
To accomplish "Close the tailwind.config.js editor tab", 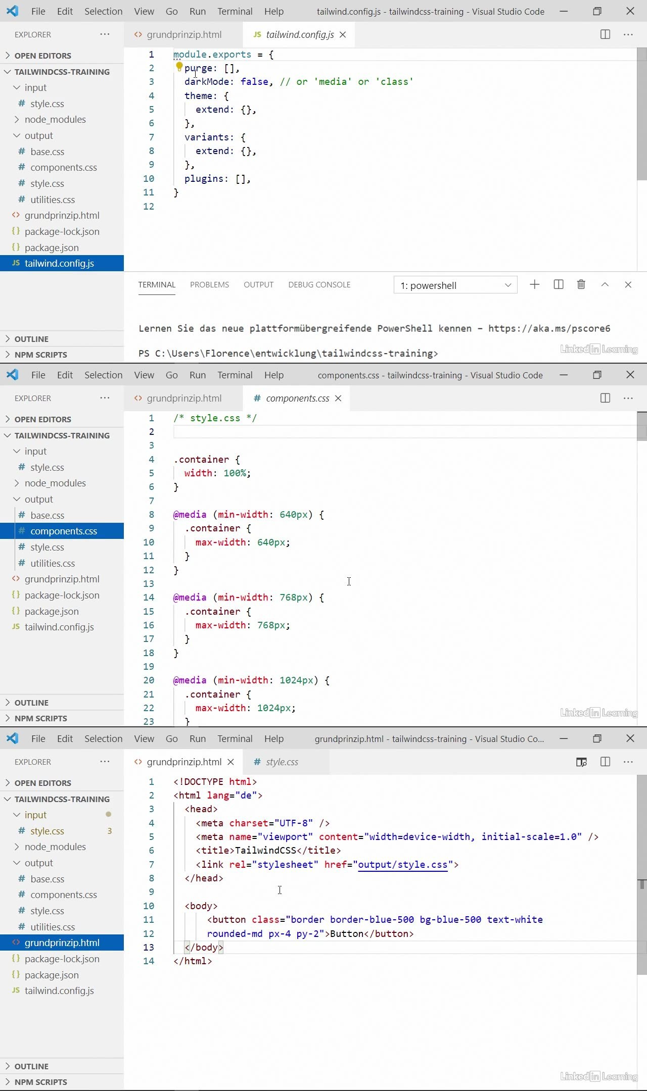I will 343,35.
